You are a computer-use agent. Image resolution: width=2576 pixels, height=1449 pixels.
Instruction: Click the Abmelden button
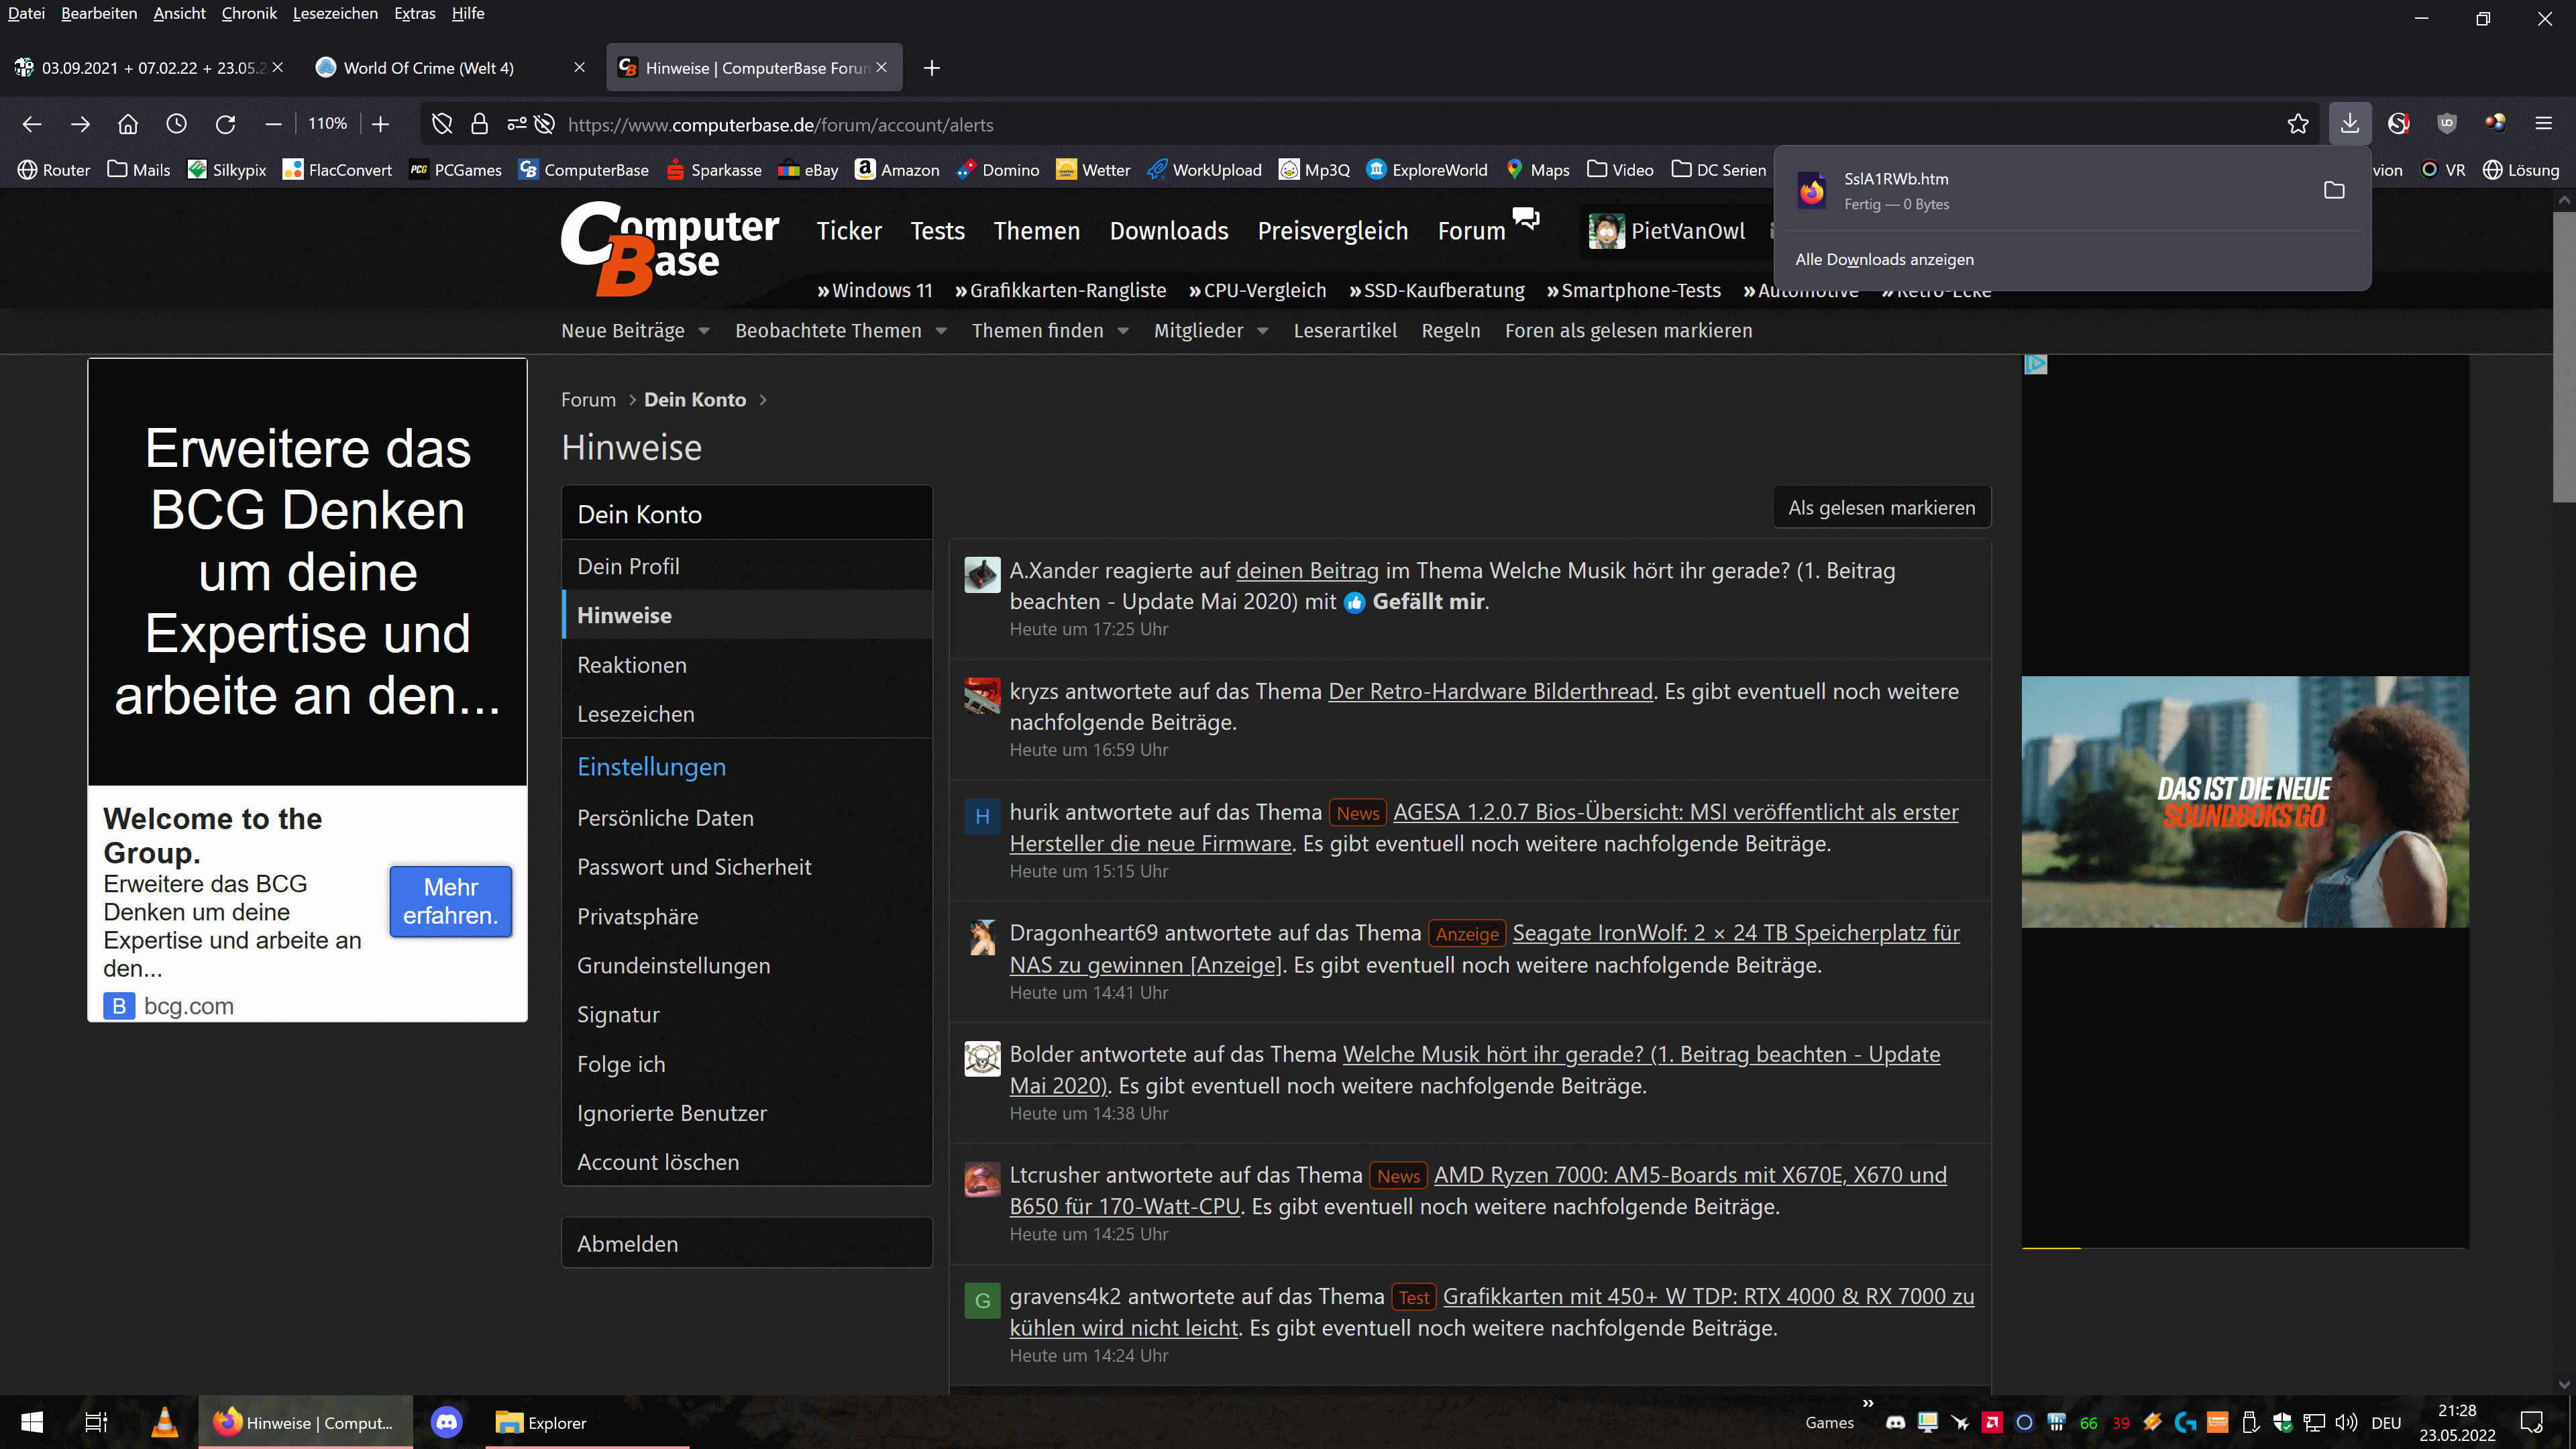pyautogui.click(x=746, y=1243)
